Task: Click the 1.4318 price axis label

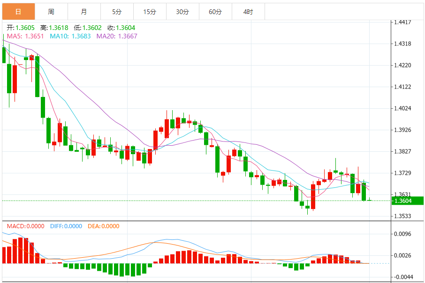Action: (402, 44)
